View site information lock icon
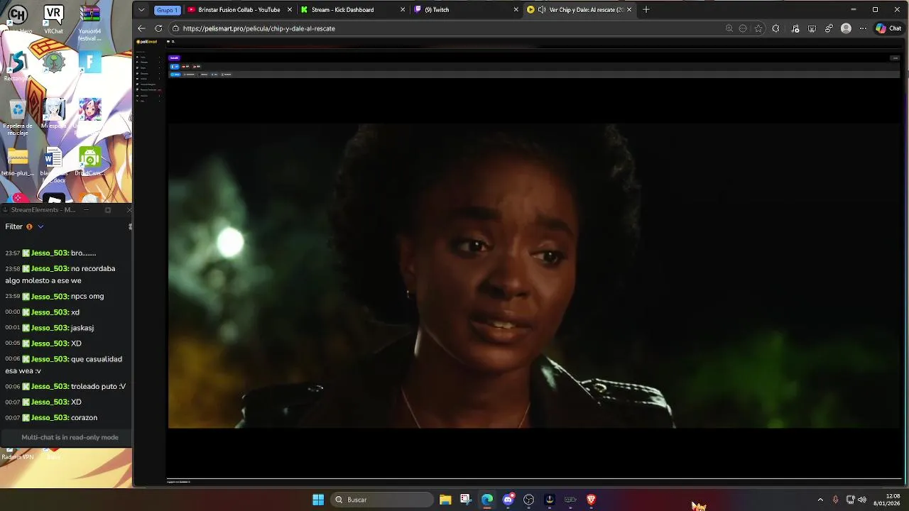Image resolution: width=909 pixels, height=511 pixels. 175,28
